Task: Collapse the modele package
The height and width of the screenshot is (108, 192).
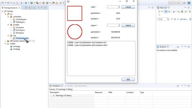Action: click(x=8, y=25)
